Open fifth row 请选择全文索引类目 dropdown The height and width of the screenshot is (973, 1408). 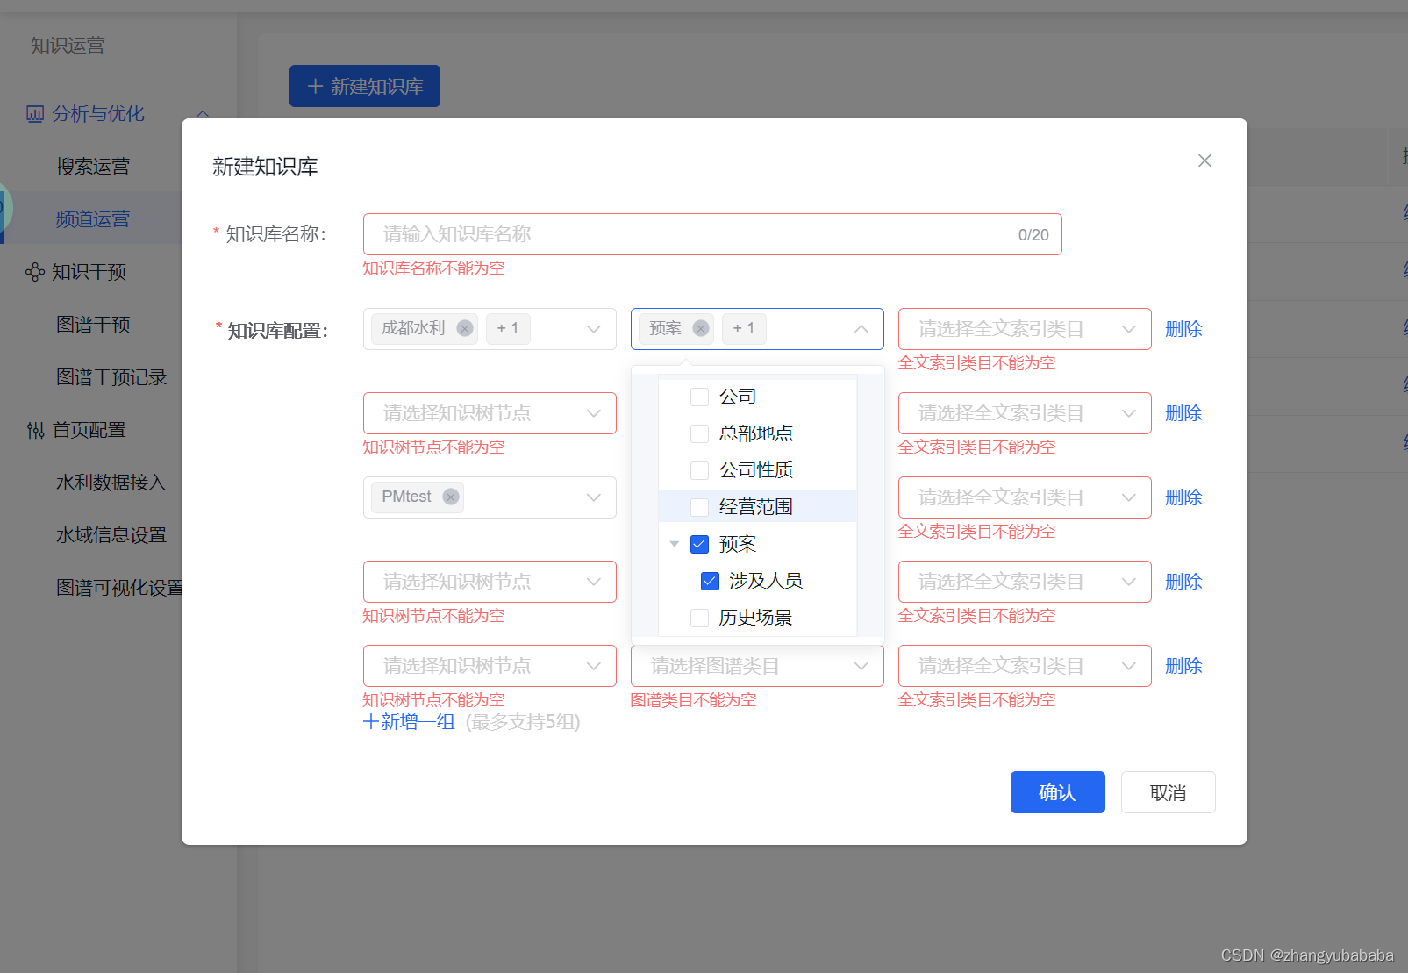1025,666
